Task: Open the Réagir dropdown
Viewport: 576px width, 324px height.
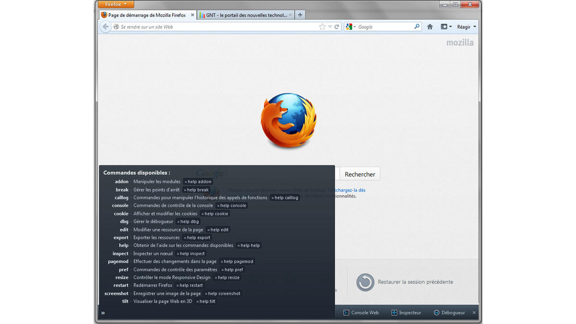Action: tap(465, 26)
